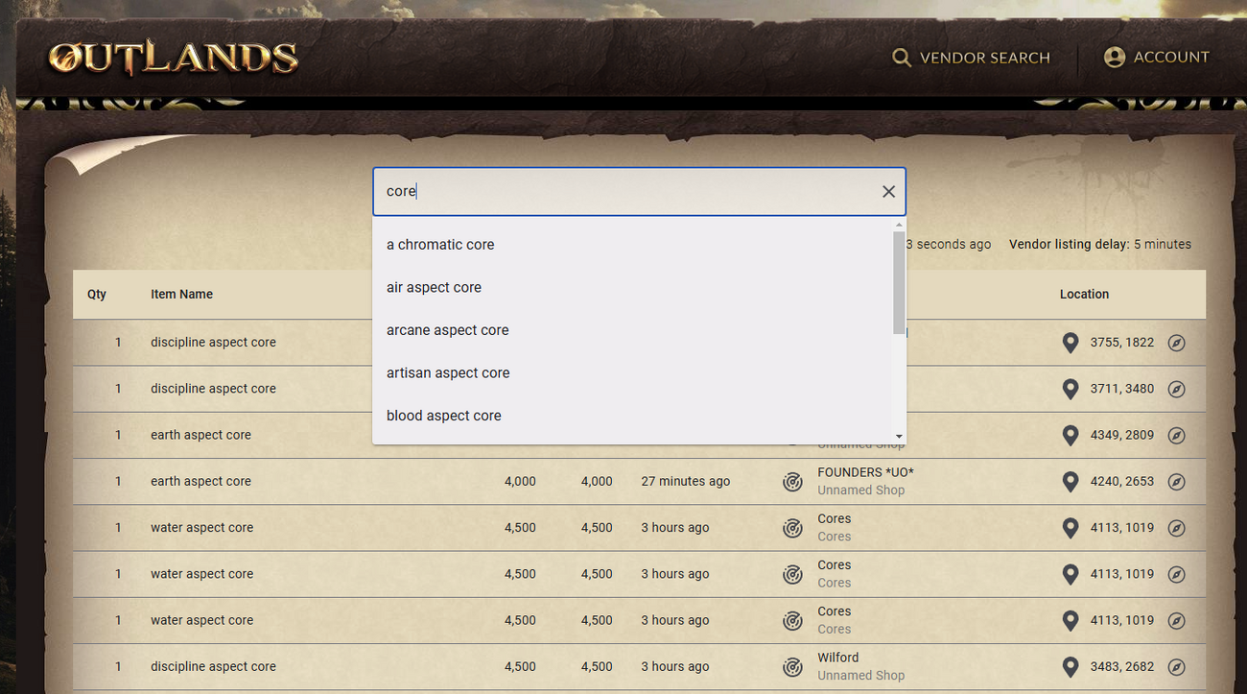Screen dimensions: 1247x694
Task: Click the location pin on Wilford's vendor row
Action: (1071, 666)
